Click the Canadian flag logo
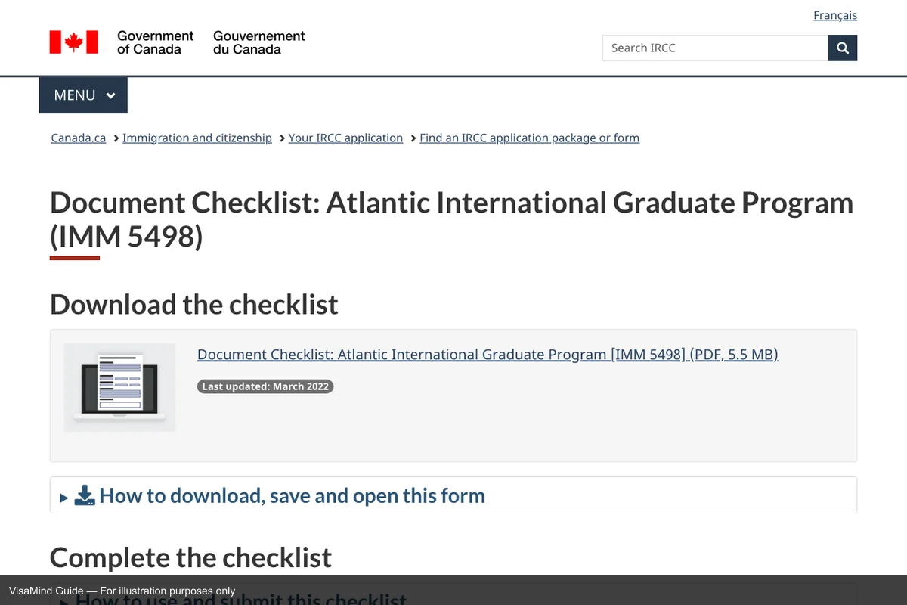 click(74, 42)
